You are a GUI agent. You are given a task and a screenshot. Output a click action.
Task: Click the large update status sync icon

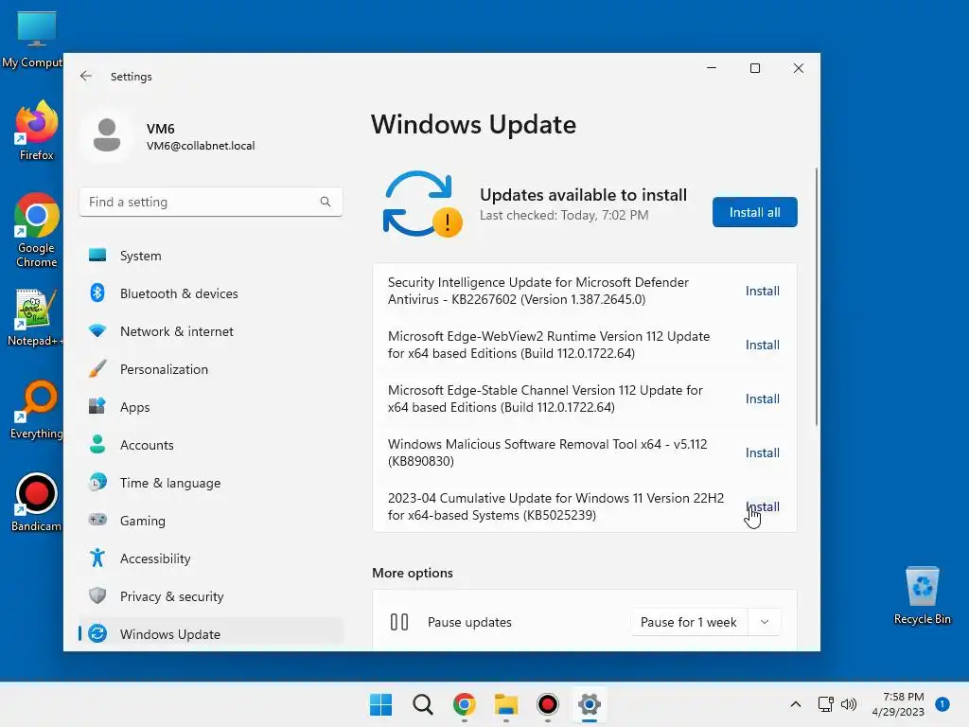tap(423, 204)
